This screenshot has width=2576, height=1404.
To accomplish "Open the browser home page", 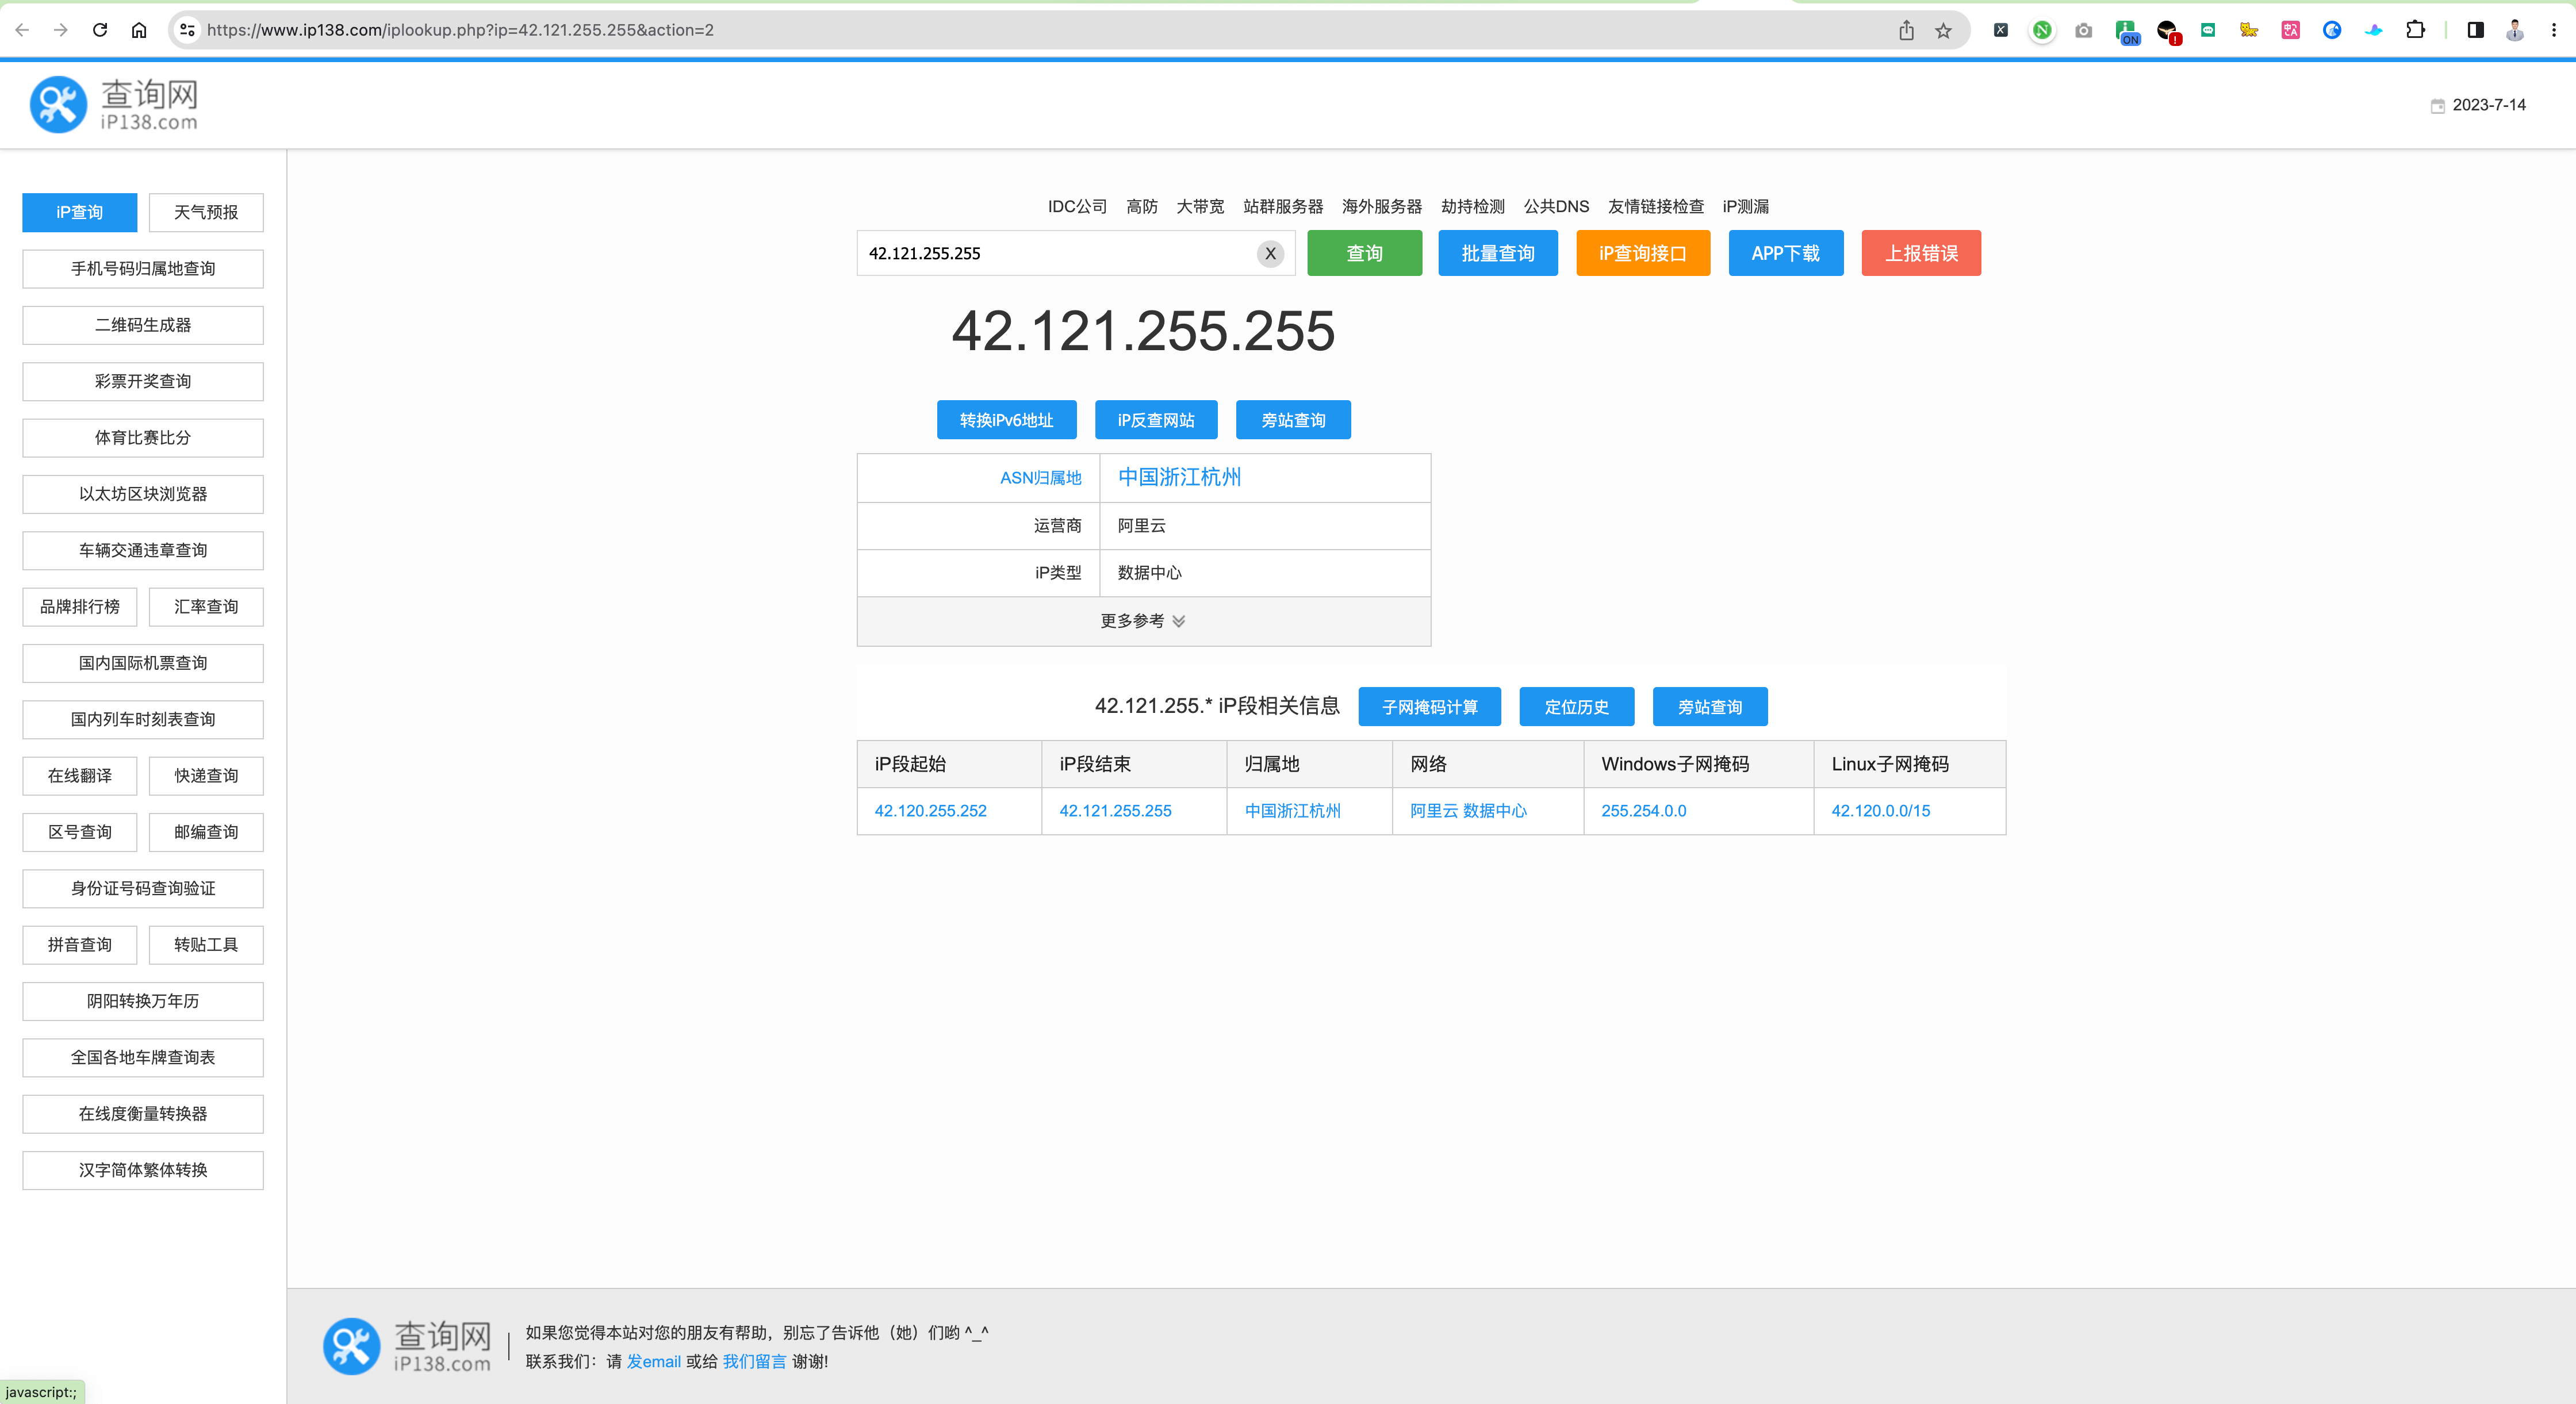I will tap(139, 30).
